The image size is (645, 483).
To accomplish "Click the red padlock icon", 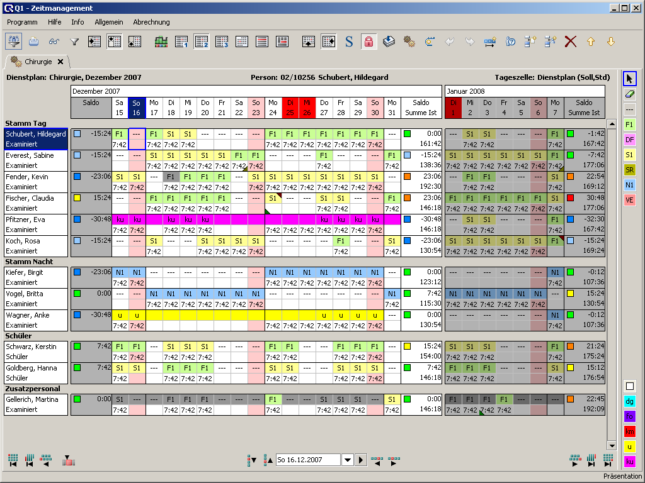I will (368, 42).
